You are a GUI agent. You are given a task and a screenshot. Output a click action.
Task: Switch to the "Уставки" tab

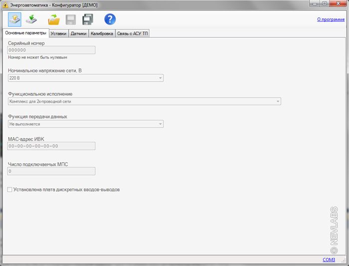pos(58,33)
